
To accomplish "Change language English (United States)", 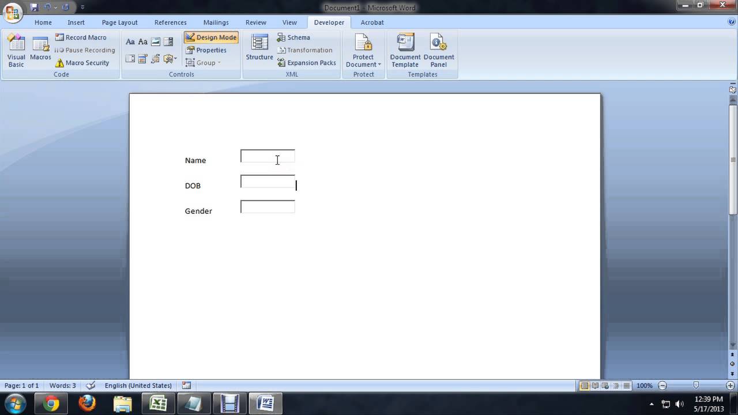I will pyautogui.click(x=138, y=386).
